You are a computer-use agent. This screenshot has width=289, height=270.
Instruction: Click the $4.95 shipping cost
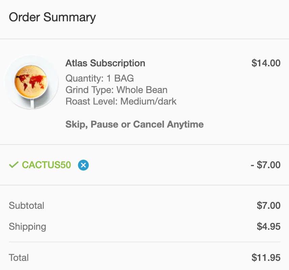268,226
